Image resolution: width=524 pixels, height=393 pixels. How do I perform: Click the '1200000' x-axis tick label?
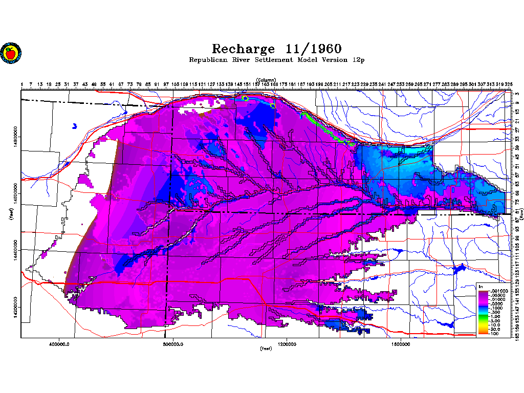287,344
